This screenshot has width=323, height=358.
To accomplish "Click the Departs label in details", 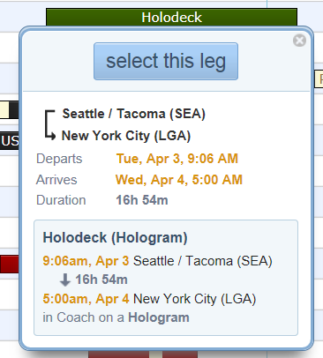I will click(59, 159).
